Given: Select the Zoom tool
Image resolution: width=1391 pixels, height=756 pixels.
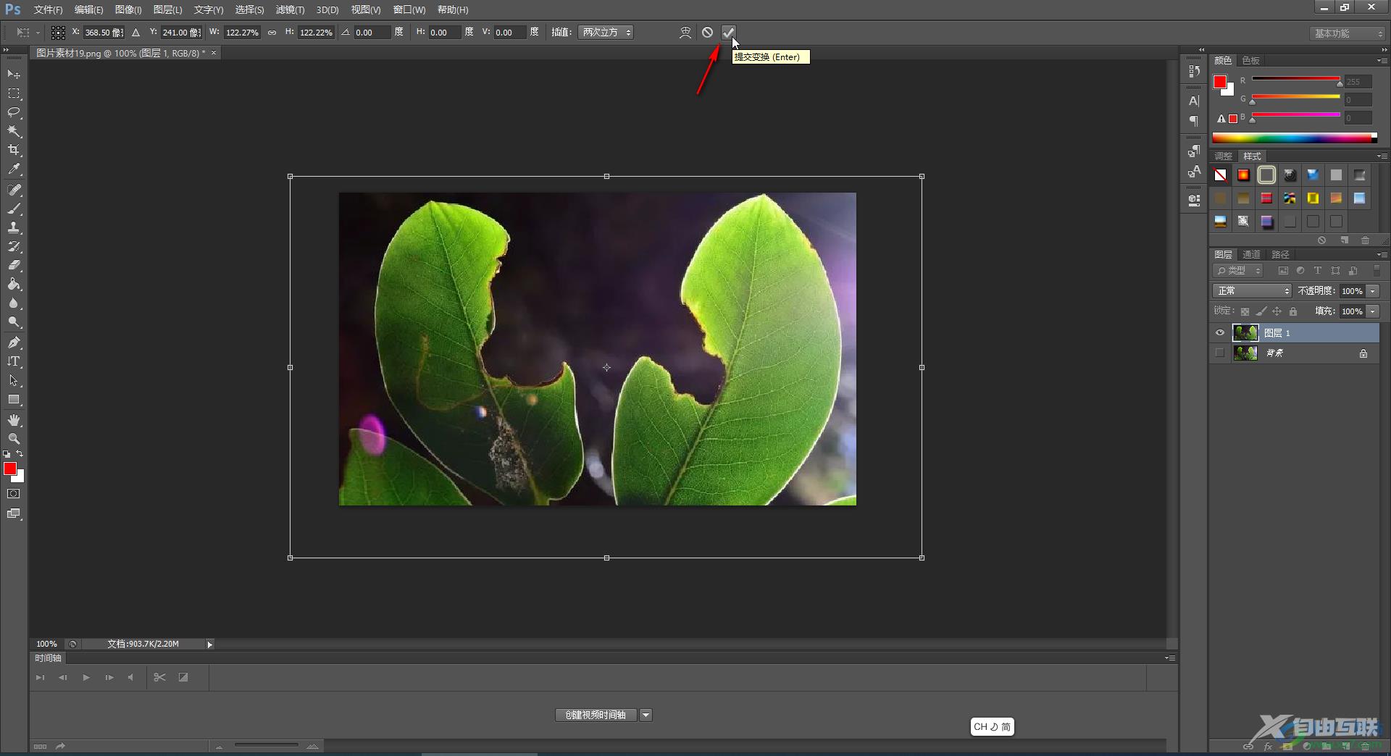Looking at the screenshot, I should pyautogui.click(x=14, y=439).
